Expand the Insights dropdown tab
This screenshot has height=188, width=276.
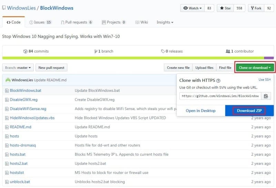pos(165,22)
